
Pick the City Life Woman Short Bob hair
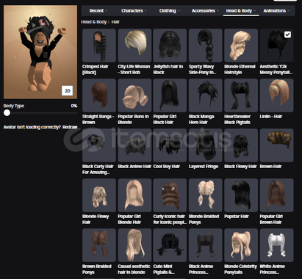tap(134, 46)
